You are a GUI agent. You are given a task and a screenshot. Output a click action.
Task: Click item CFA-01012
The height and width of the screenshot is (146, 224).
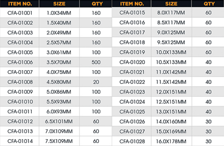(20, 121)
